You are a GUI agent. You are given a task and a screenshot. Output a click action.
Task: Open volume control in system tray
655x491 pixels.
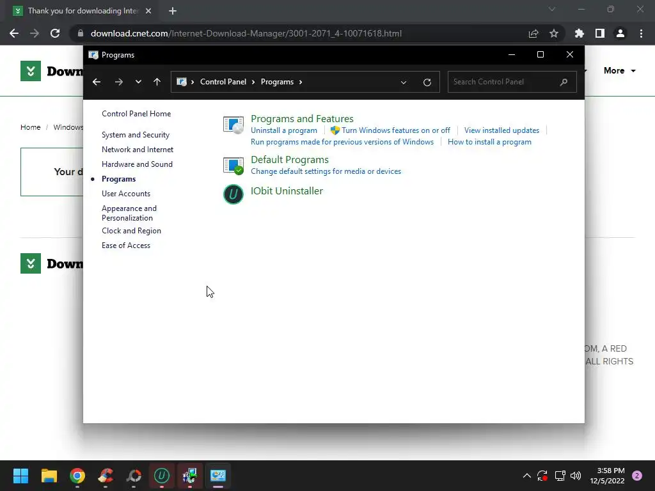576,476
